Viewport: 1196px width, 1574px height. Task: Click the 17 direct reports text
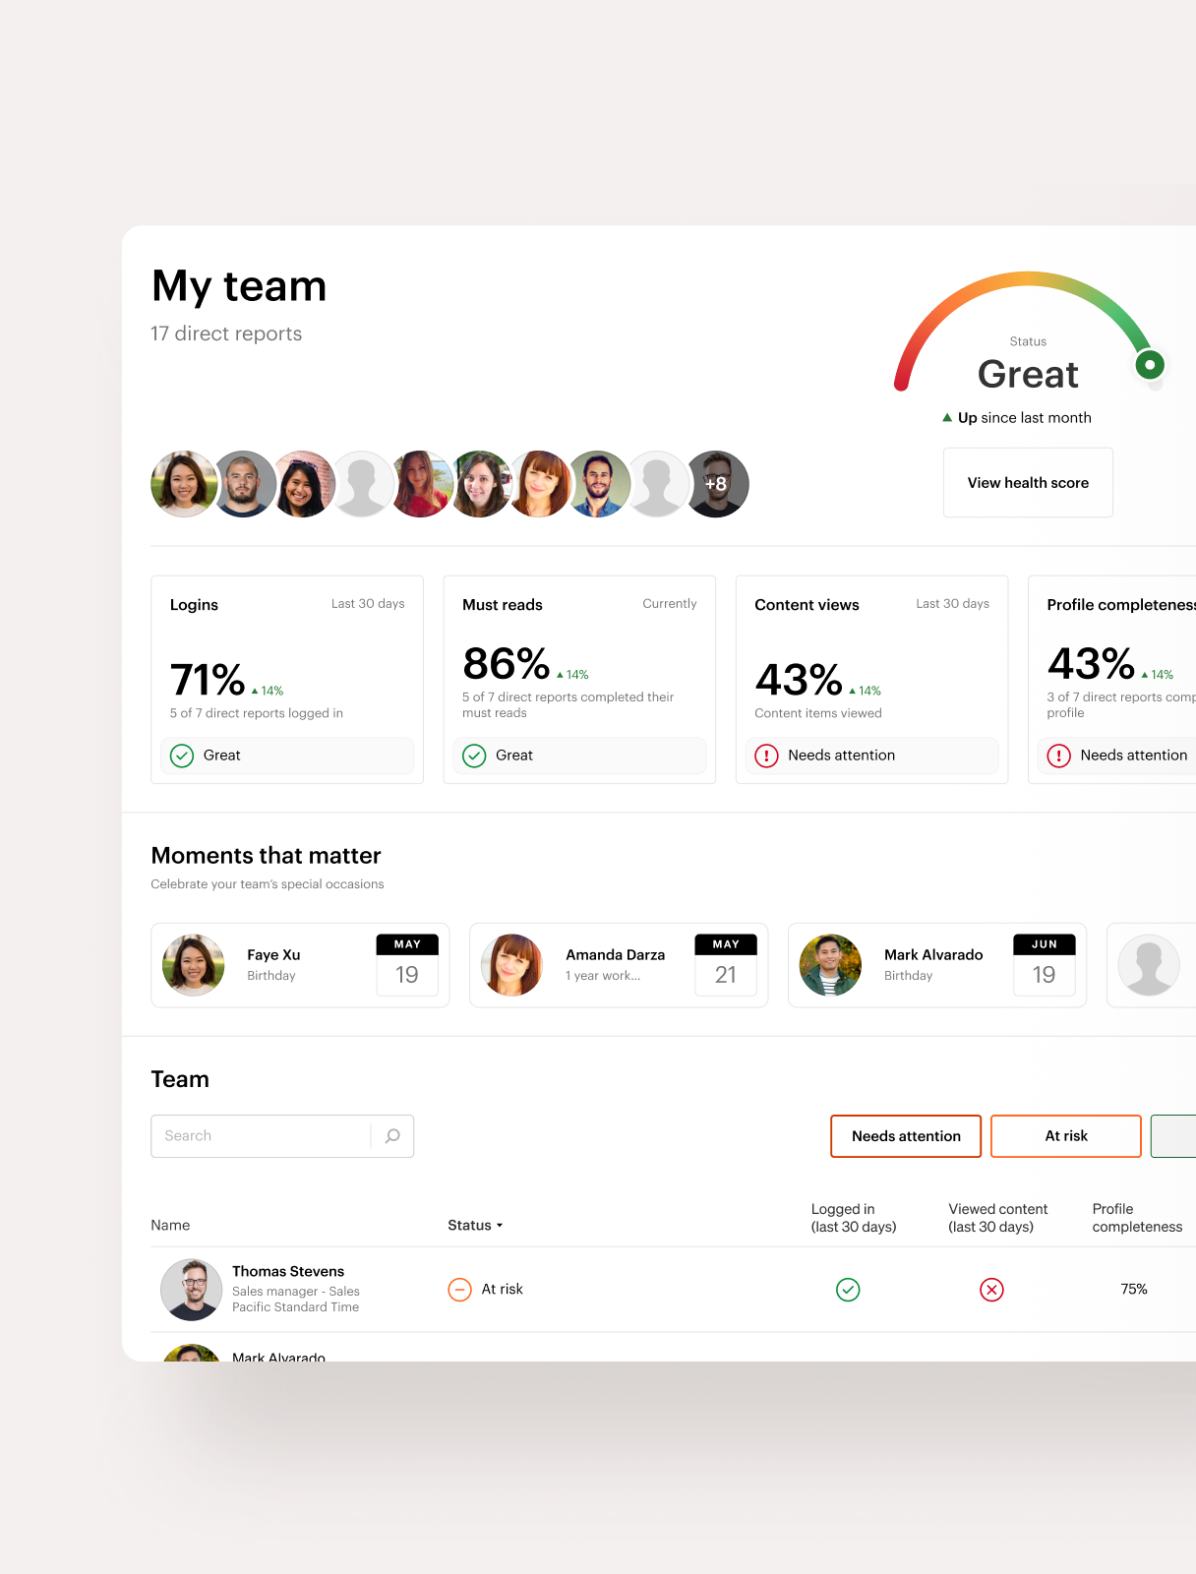click(x=226, y=334)
